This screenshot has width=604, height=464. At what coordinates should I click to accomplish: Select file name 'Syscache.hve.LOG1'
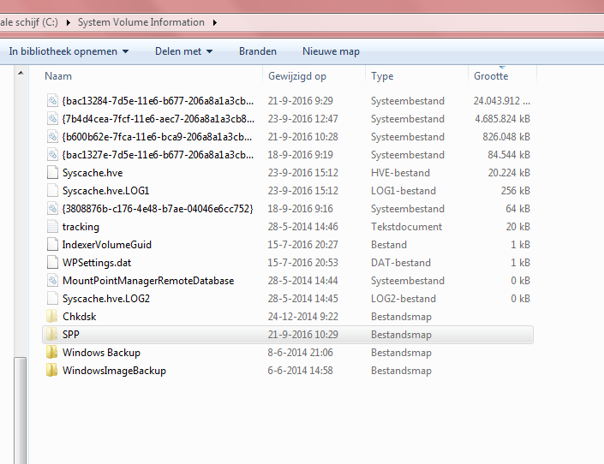tap(106, 191)
